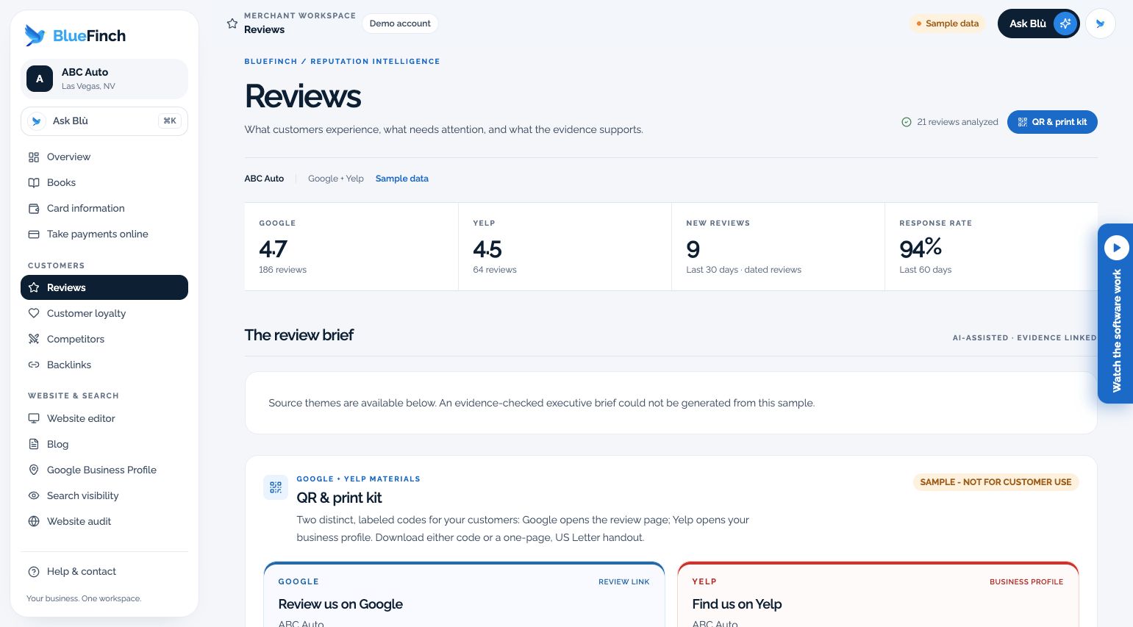Click the BlueFinch bird logo
This screenshot has width=1133, height=627.
point(35,35)
